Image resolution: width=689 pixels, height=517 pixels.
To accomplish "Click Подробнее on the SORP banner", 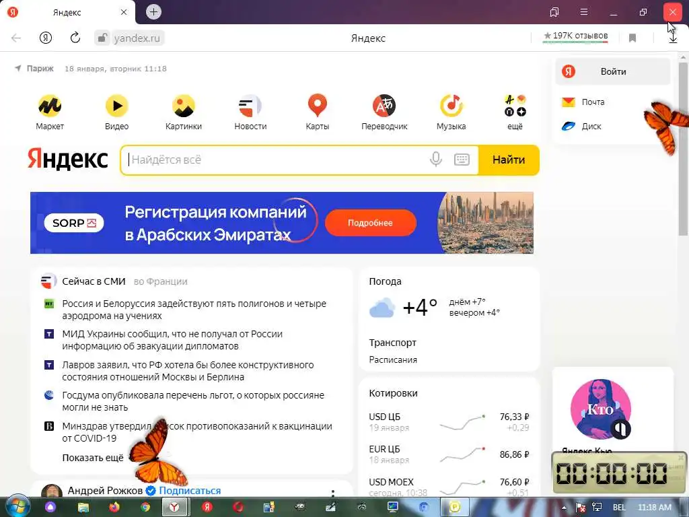I will pos(371,223).
